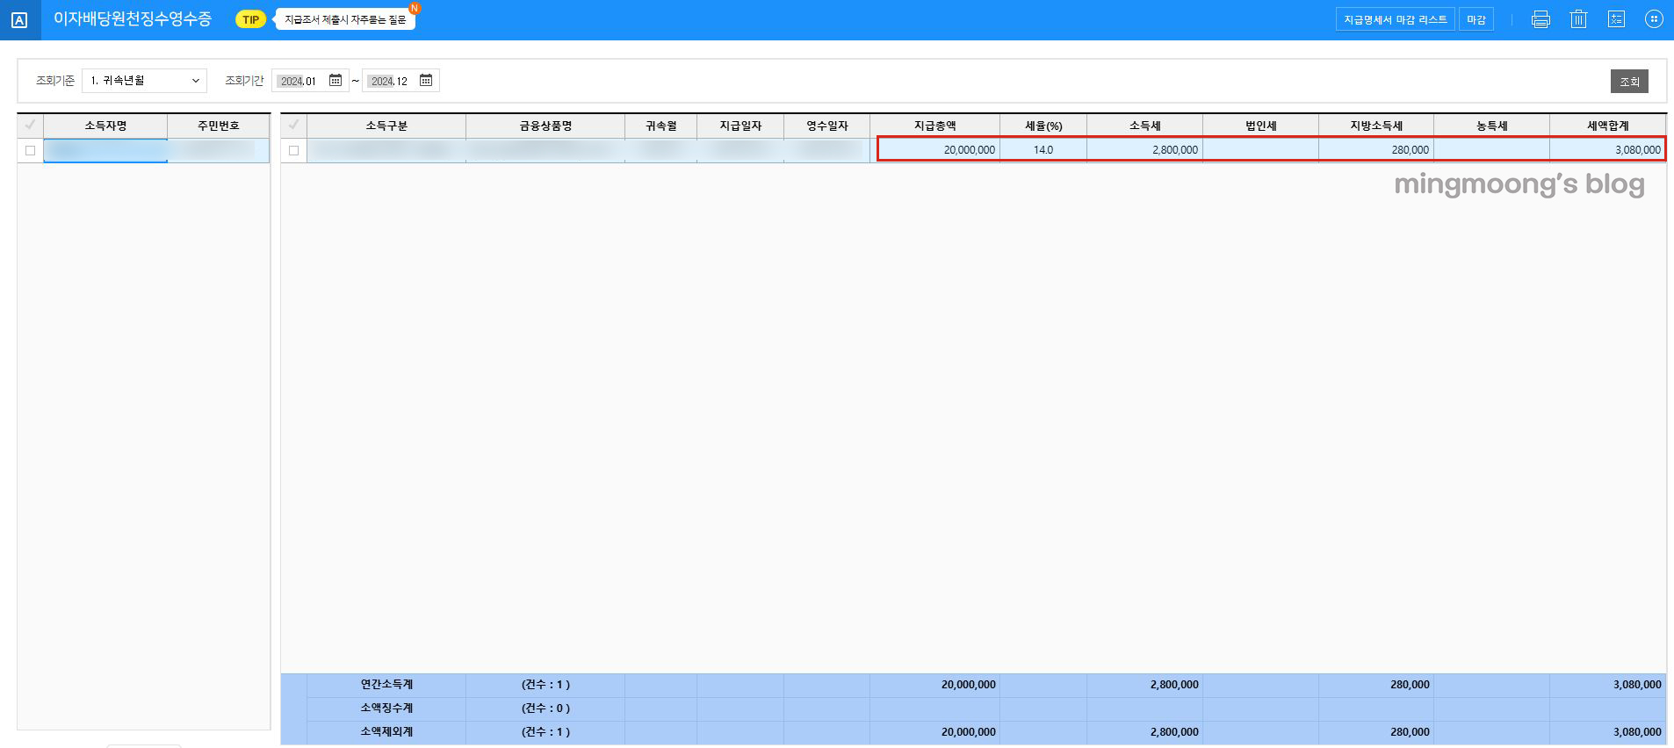Click the 세율(%) column header

1043,126
